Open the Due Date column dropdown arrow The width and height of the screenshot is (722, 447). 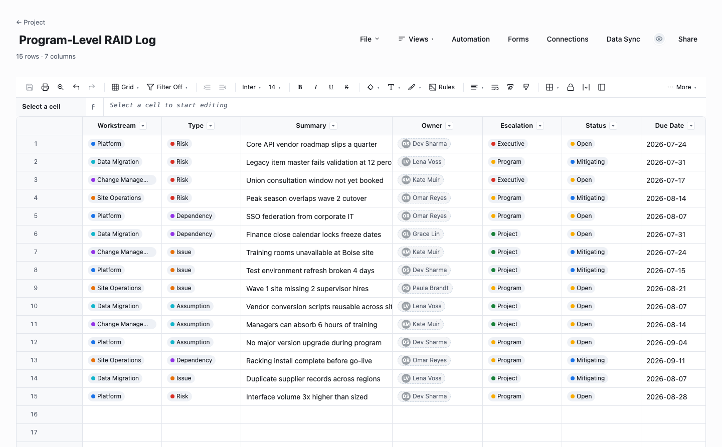click(x=691, y=126)
